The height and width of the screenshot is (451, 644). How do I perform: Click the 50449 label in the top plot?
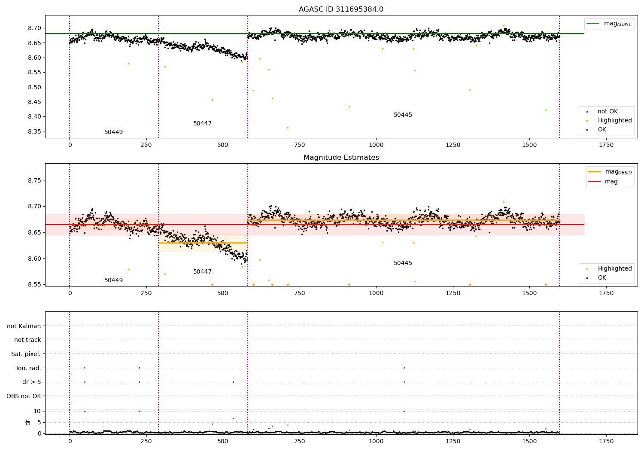click(x=113, y=132)
